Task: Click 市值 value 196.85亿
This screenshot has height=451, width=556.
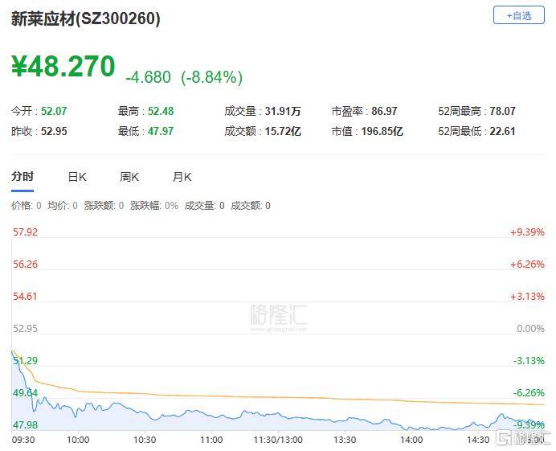Action: point(382,131)
